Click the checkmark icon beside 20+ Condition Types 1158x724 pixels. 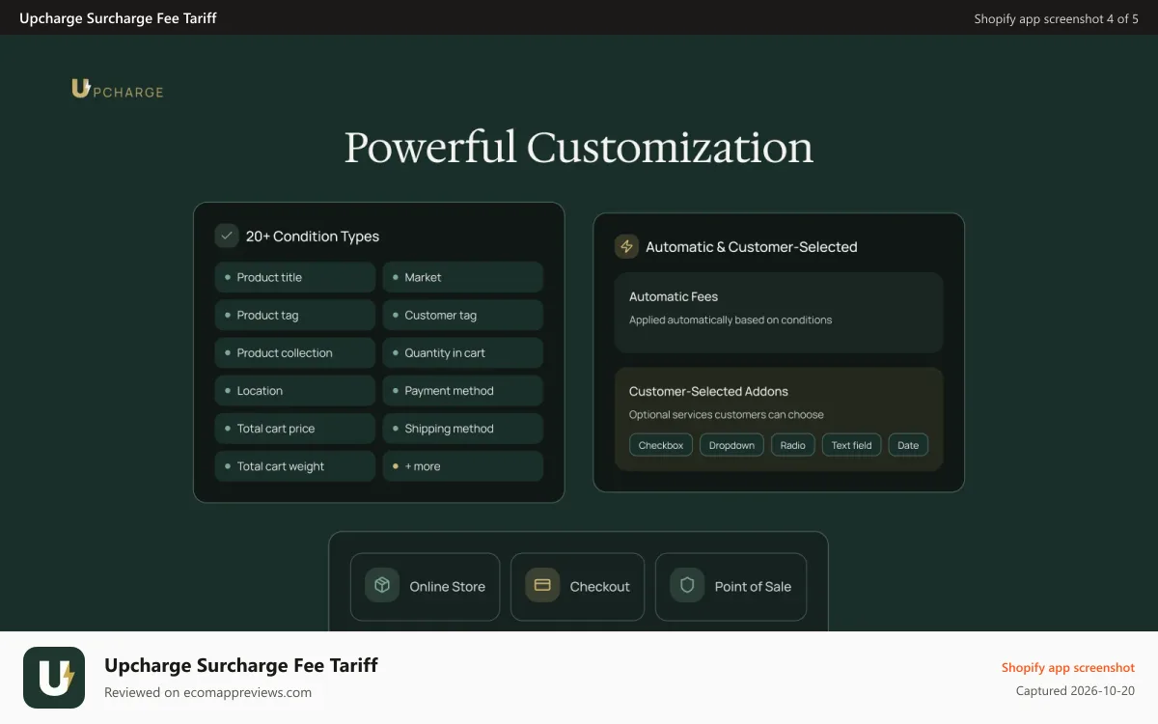click(x=227, y=236)
